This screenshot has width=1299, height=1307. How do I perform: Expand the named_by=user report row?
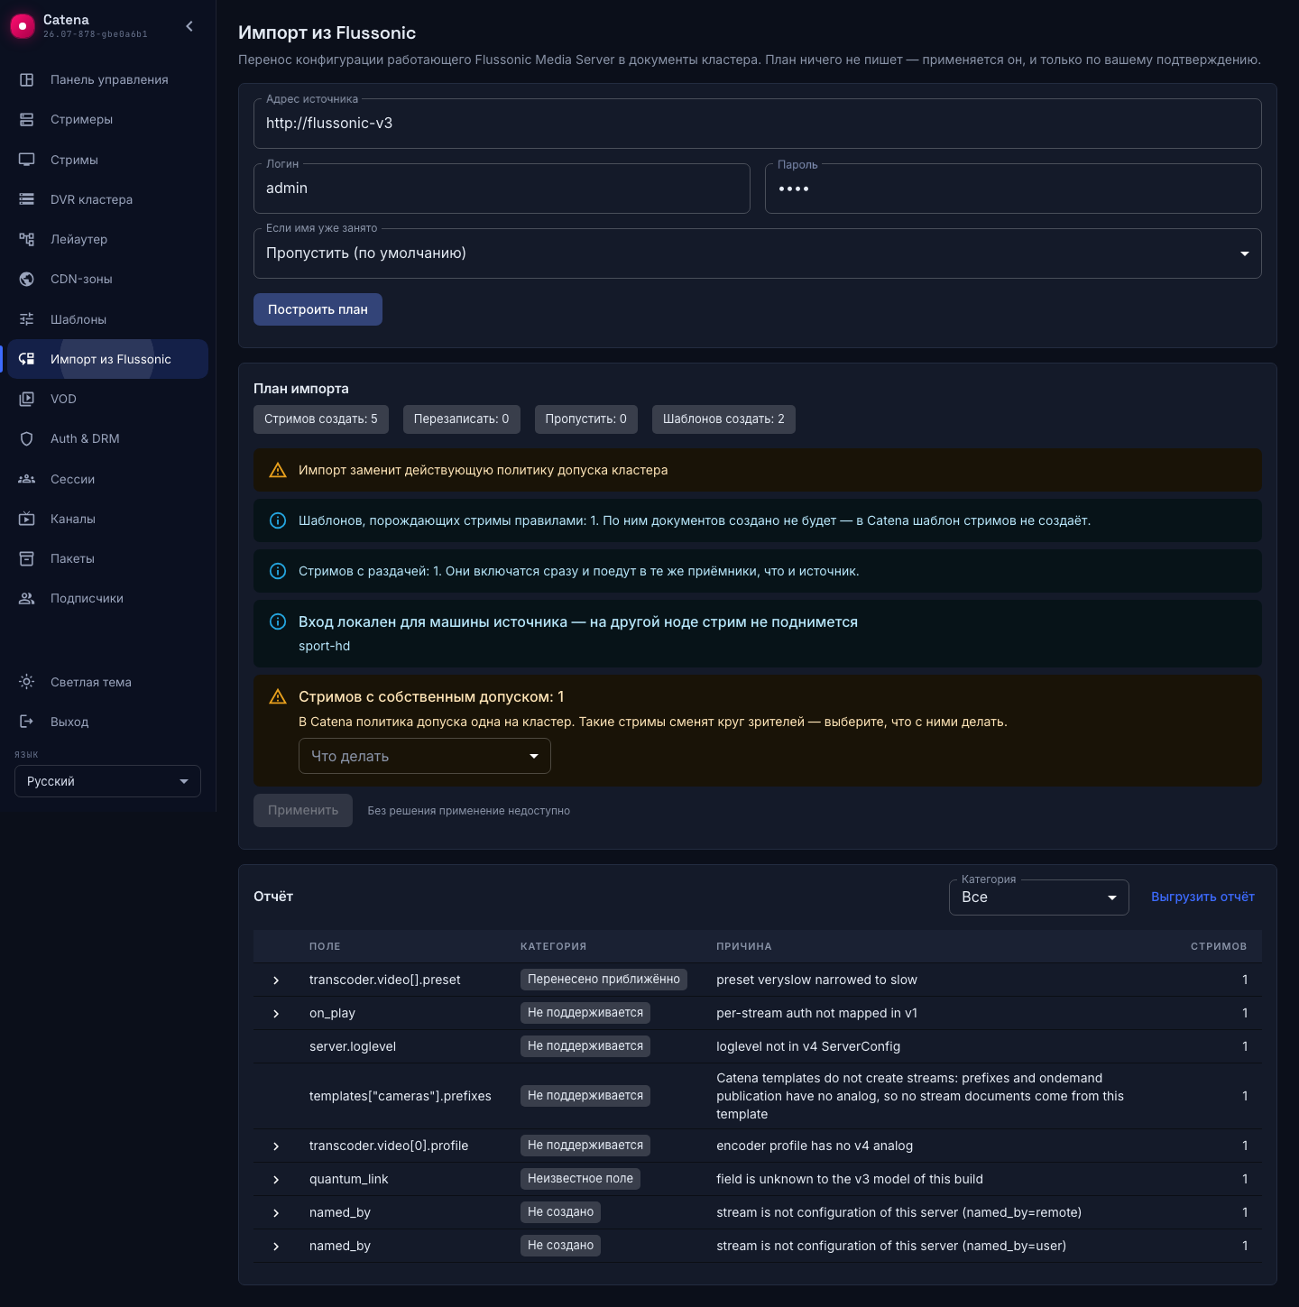pos(276,1247)
